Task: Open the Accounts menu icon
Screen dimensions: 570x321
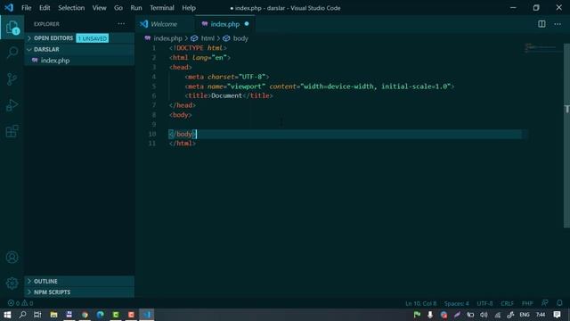Action: [12, 258]
